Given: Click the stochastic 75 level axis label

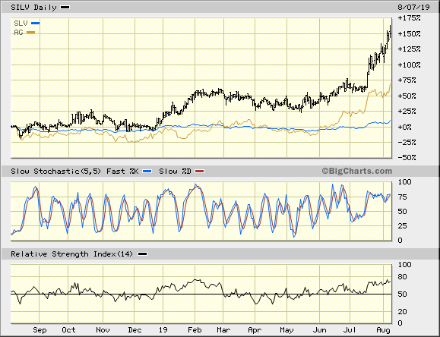Looking at the screenshot, I should 403,197.
